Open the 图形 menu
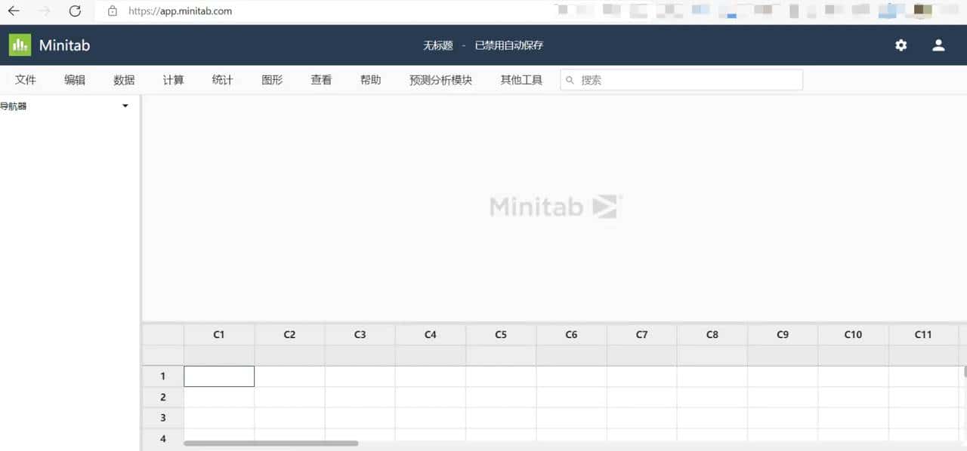Image resolution: width=967 pixels, height=451 pixels. point(271,79)
